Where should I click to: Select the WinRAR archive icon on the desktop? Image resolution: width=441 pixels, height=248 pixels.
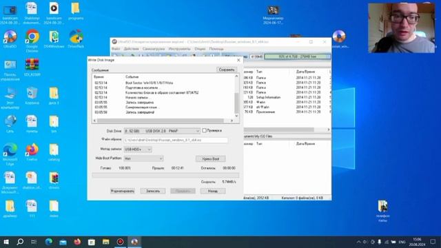pos(32,68)
